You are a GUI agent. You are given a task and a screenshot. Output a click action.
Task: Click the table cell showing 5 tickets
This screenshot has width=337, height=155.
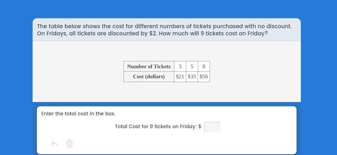click(x=192, y=66)
